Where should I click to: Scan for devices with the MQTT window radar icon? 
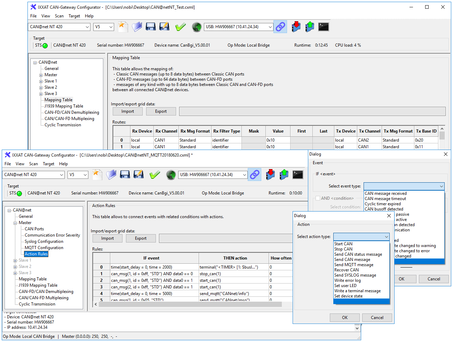pyautogui.click(x=171, y=175)
